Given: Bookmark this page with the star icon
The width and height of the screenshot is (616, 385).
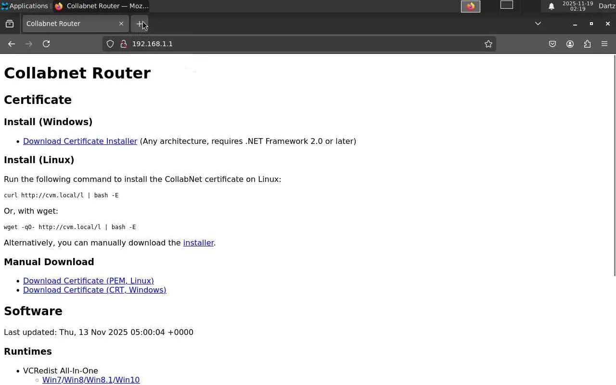Looking at the screenshot, I should click(488, 44).
